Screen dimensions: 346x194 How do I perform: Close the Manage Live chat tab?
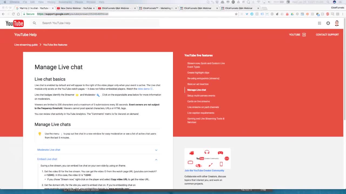click(53, 8)
